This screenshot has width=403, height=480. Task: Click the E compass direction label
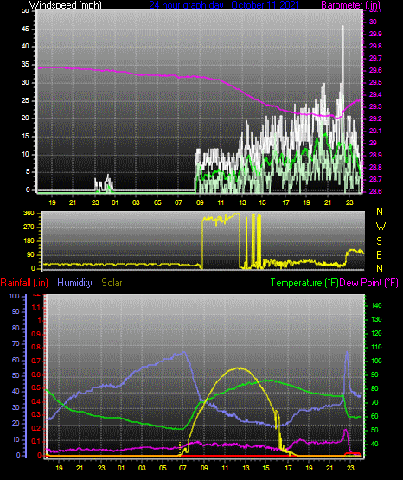click(x=379, y=255)
